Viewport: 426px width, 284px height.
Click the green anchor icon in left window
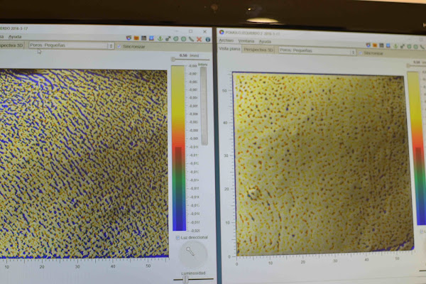pyautogui.click(x=160, y=38)
